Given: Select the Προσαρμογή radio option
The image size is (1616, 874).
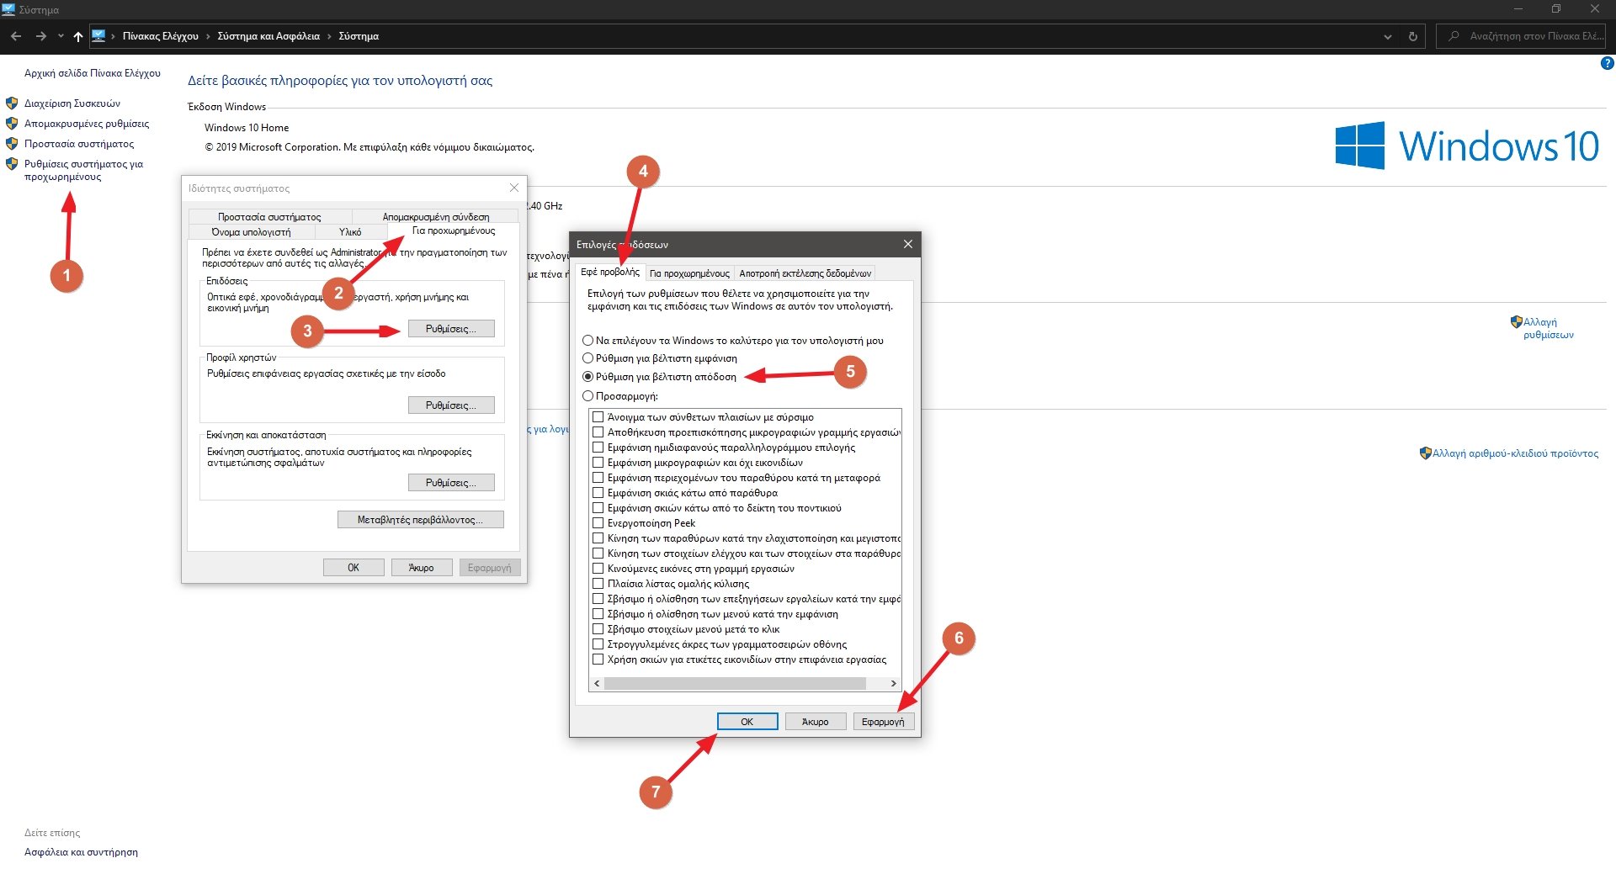Looking at the screenshot, I should pos(588,396).
